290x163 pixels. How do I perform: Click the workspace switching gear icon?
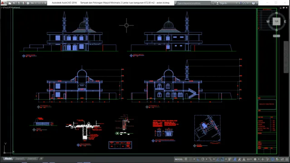[255, 159]
